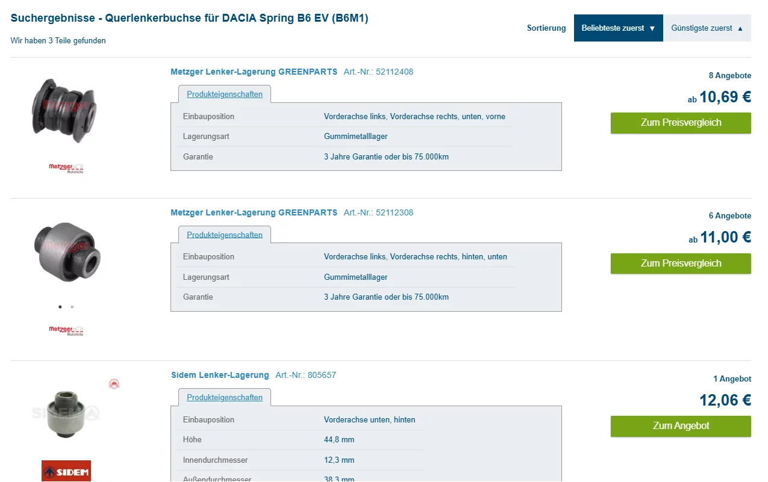Sort by Beliebteste zuerst
The image size is (768, 482).
(618, 28)
